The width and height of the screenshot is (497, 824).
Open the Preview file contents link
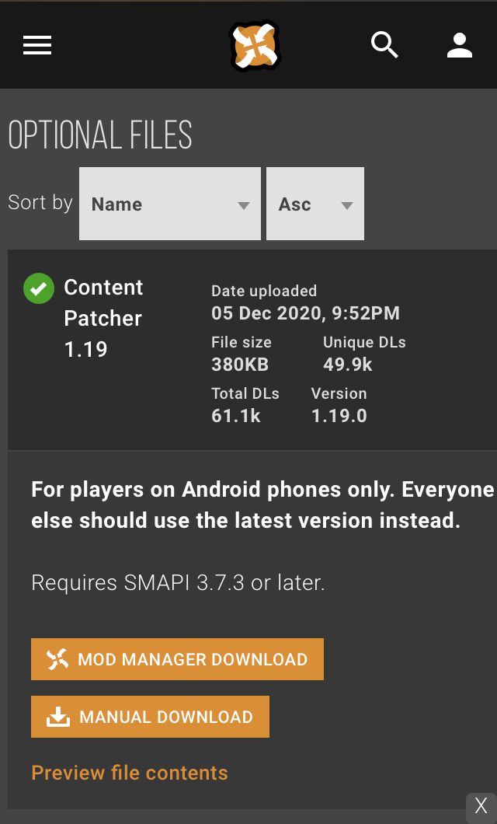[x=130, y=773]
